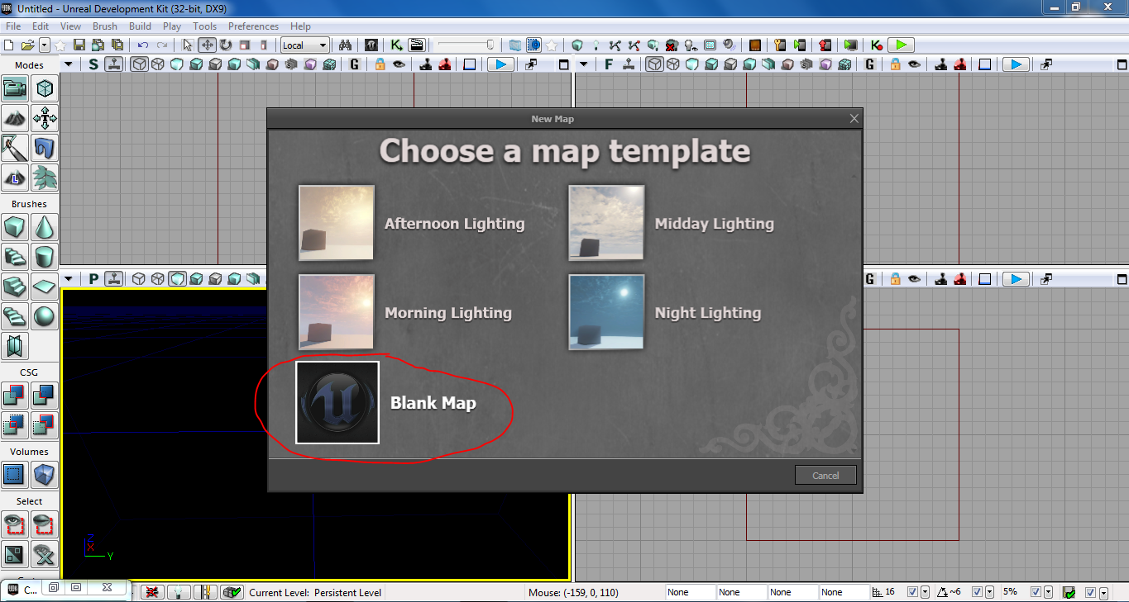1129x602 pixels.
Task: Open UnrealKismet green K icon
Action: pos(397,45)
